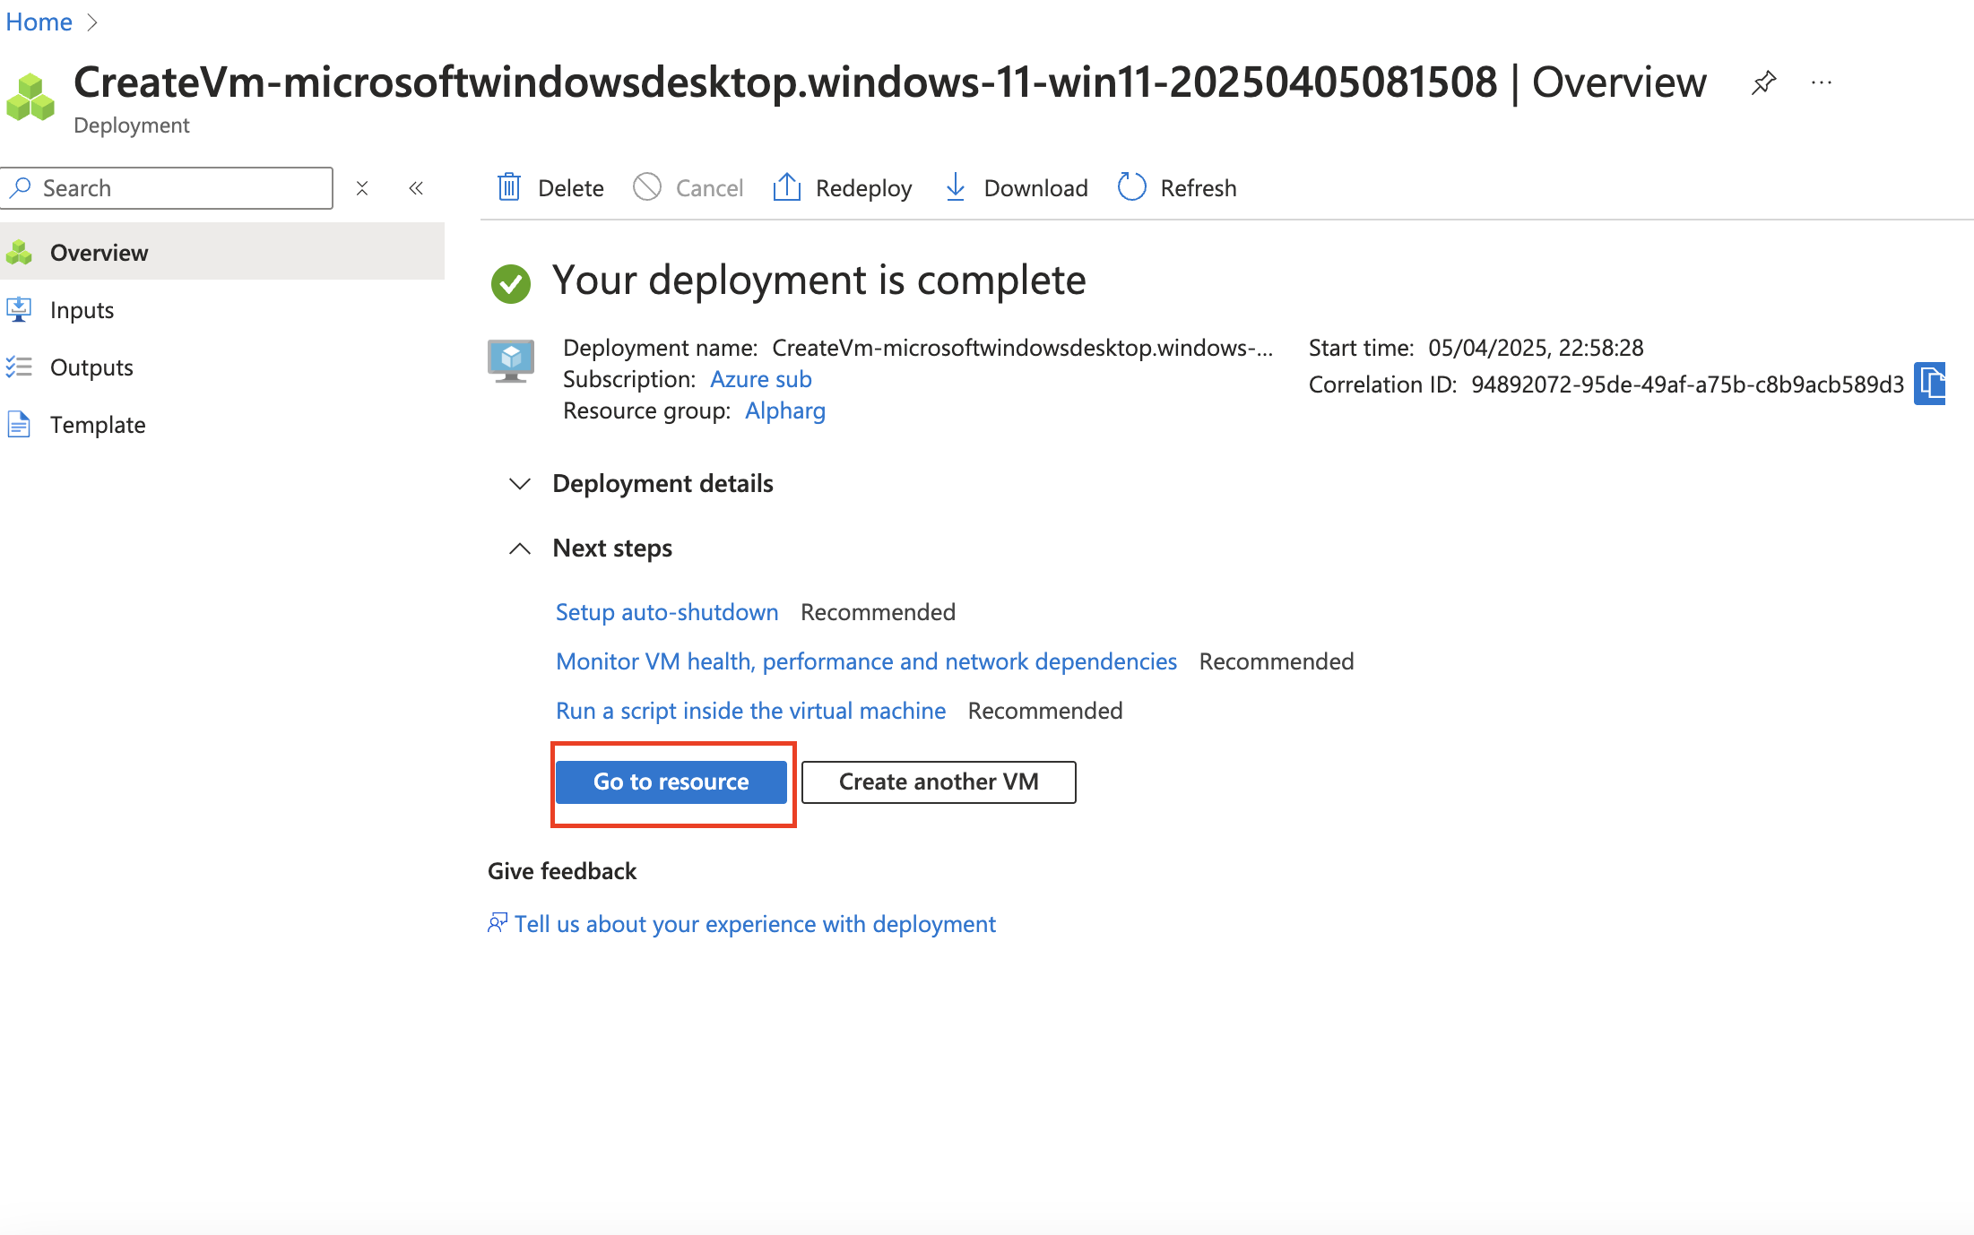This screenshot has width=1974, height=1235.
Task: Click the Template document icon in sidebar
Action: click(x=19, y=424)
